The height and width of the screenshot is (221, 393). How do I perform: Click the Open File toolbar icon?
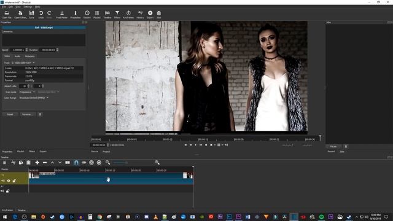(x=7, y=15)
